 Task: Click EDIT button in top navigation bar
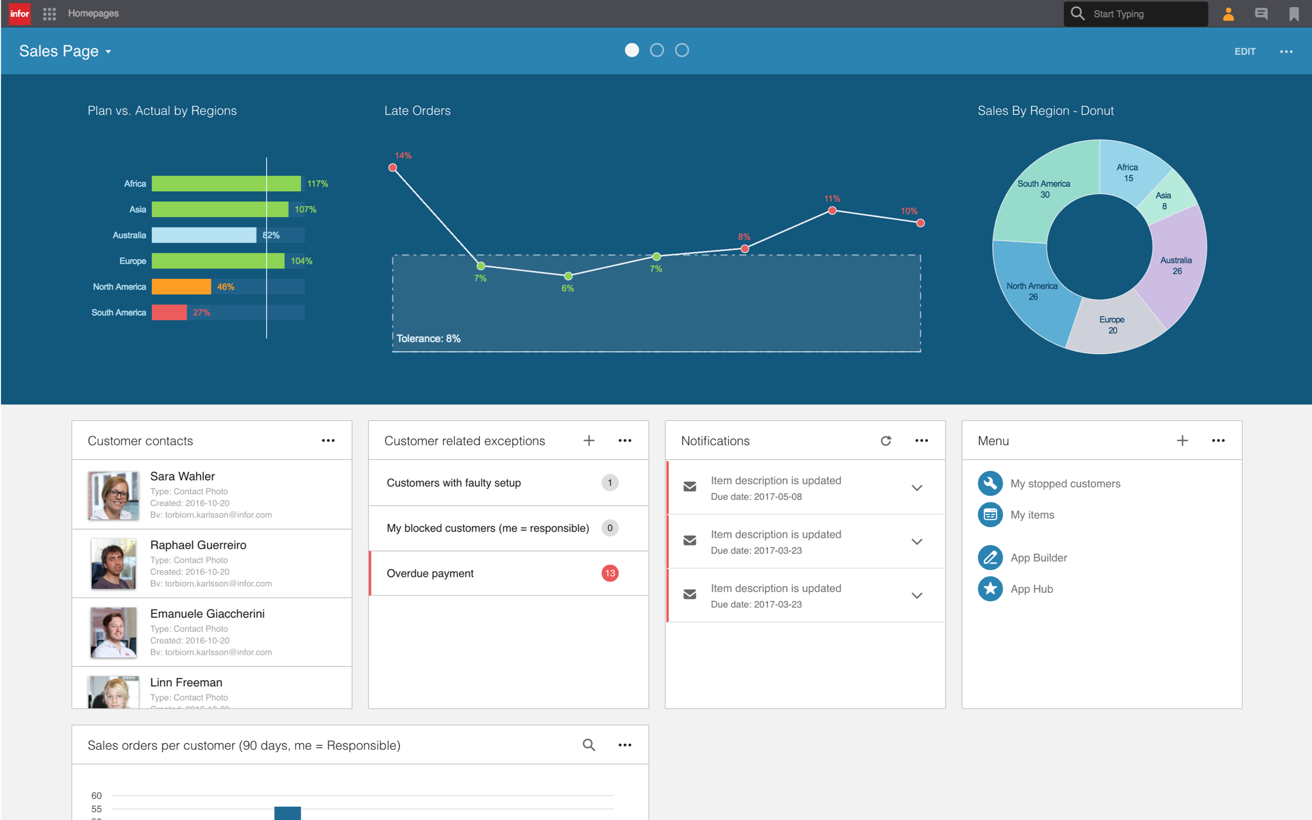point(1245,50)
